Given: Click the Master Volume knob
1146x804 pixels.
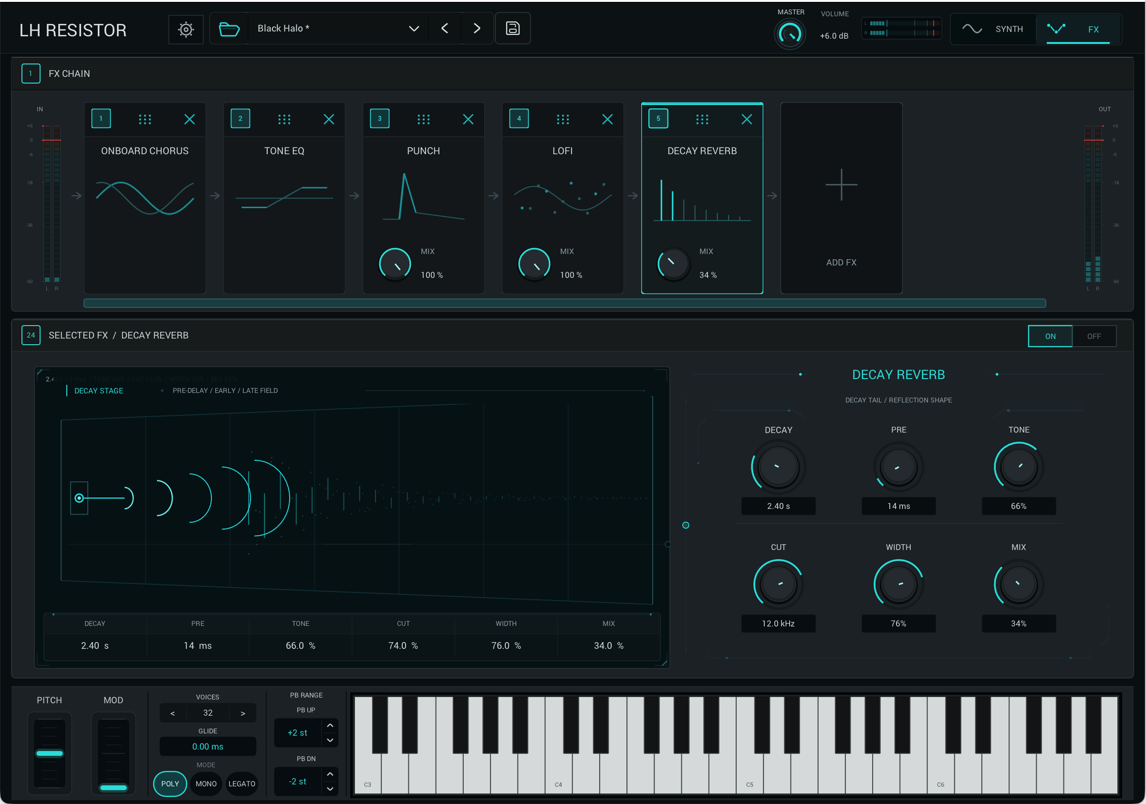Looking at the screenshot, I should click(789, 33).
